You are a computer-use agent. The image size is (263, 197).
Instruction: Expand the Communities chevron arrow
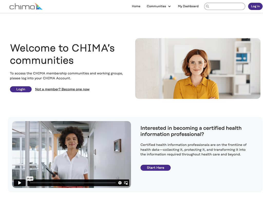pyautogui.click(x=170, y=6)
